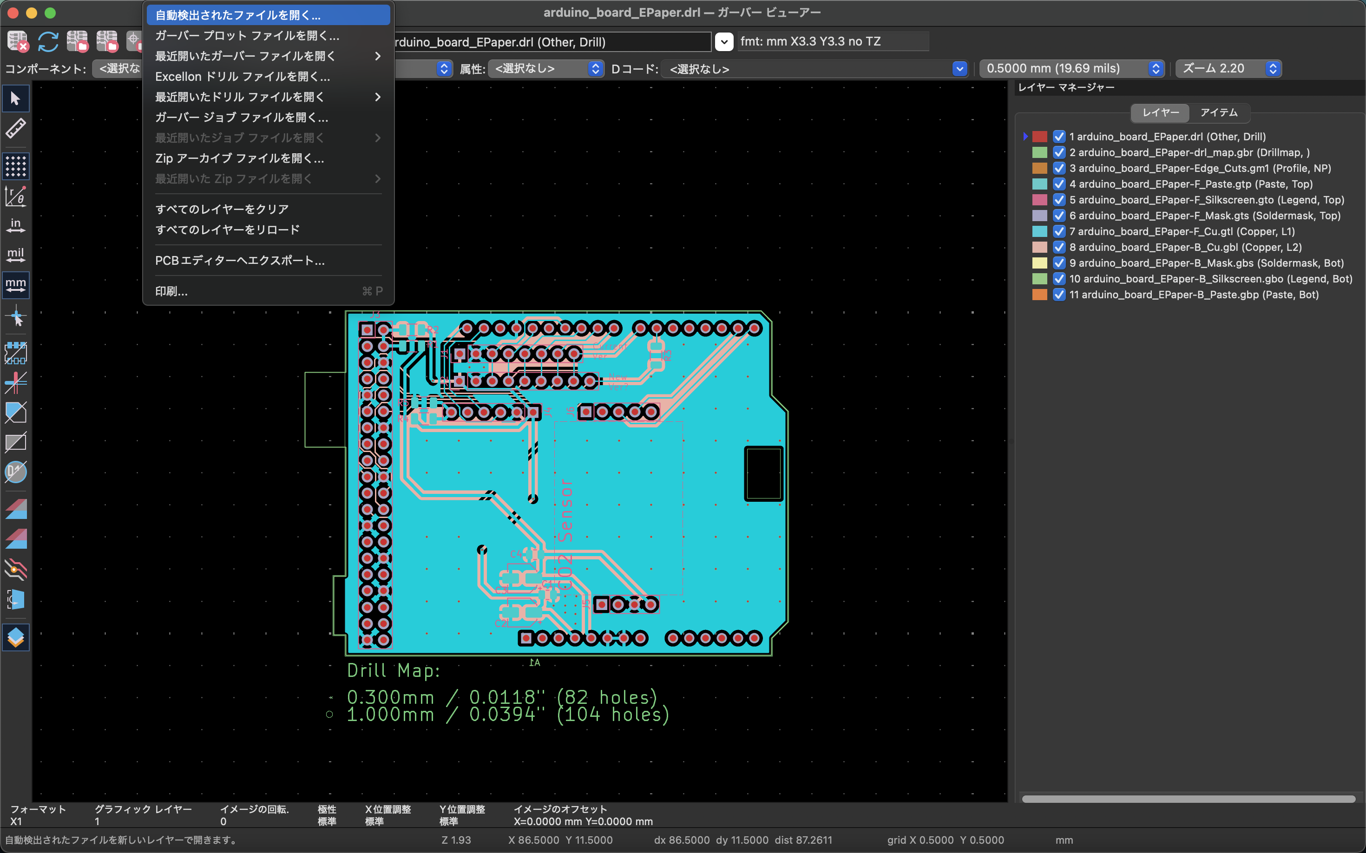Screen dimensions: 1366x853
Task: Click the reload all layers icon
Action: point(48,42)
